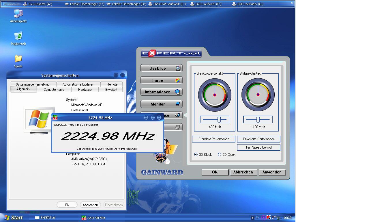Activate 2224.98 MHz taskbar button
Screen dimensions: 386x222
point(102,218)
